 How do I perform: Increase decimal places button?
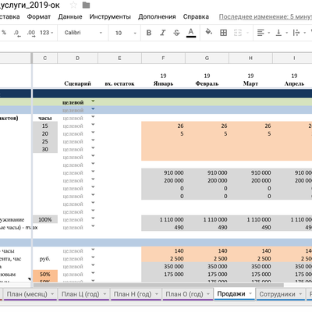(x=31, y=33)
